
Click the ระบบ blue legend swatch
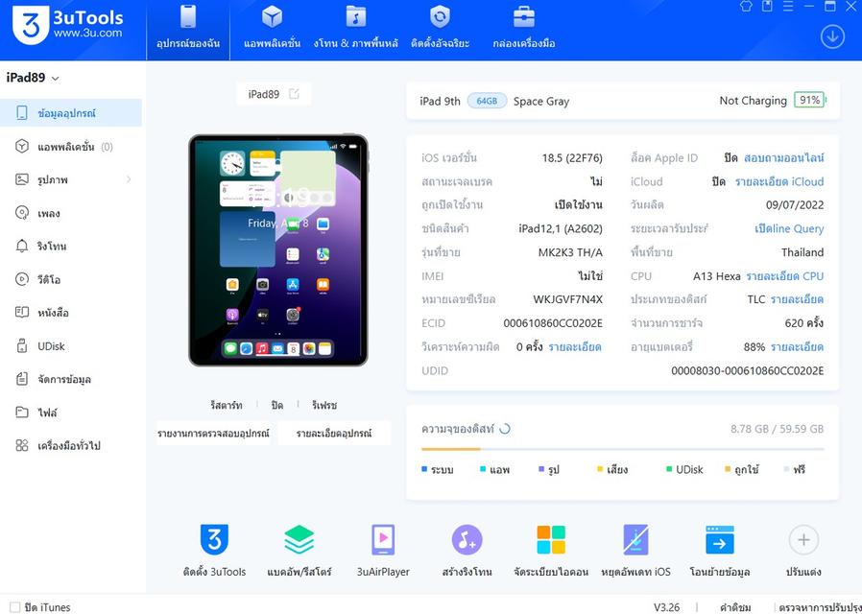[x=424, y=469]
